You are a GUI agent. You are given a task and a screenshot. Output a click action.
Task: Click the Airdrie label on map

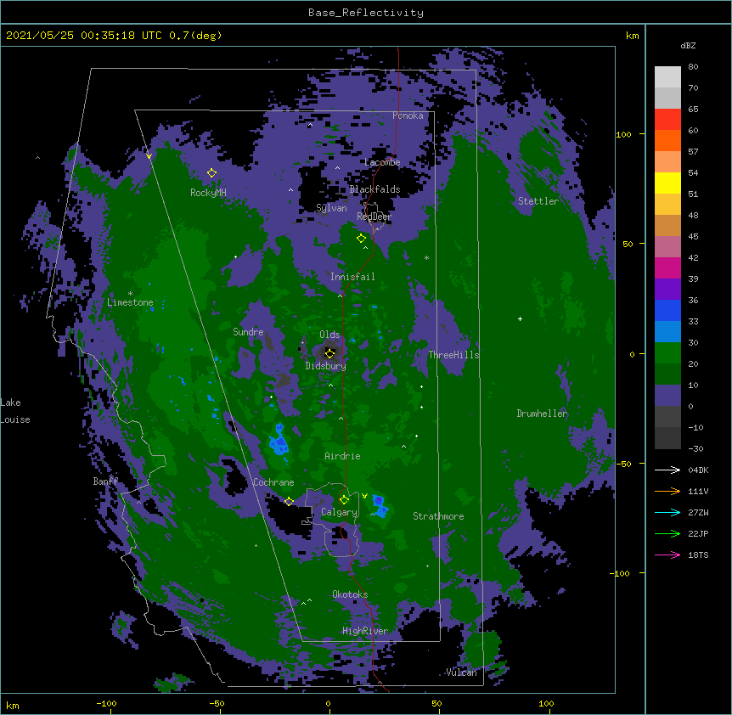[343, 456]
